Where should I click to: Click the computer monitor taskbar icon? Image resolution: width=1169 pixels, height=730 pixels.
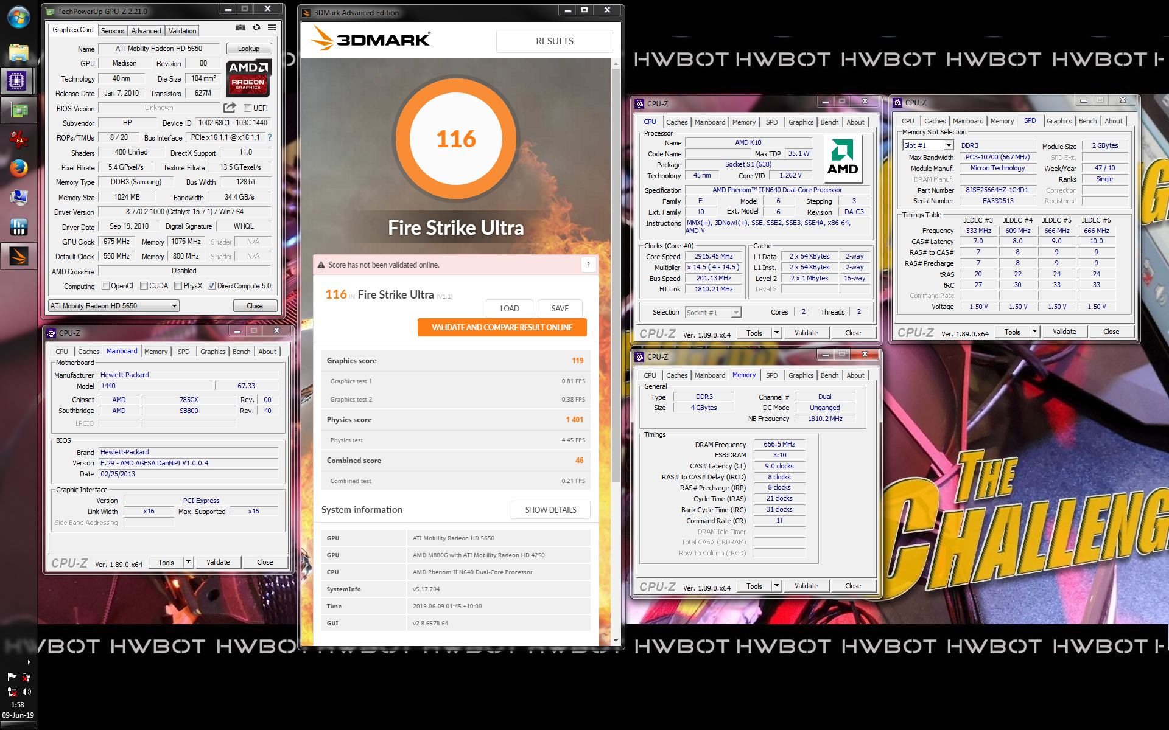pyautogui.click(x=18, y=198)
